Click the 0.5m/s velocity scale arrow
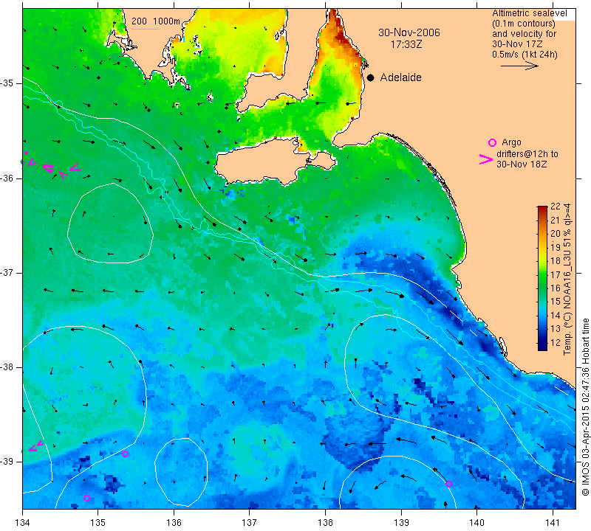This screenshot has width=591, height=531. click(519, 66)
